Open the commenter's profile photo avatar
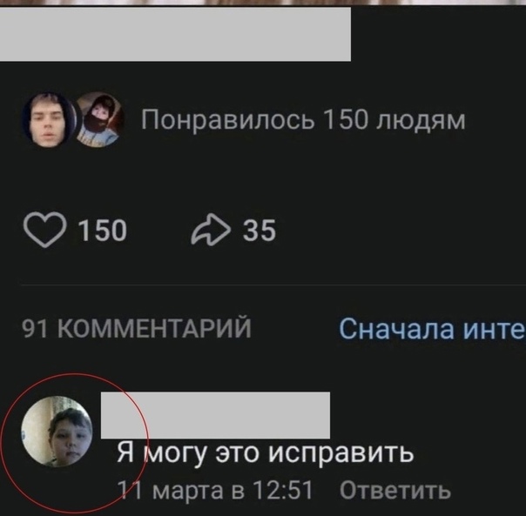The height and width of the screenshot is (516, 526). (57, 432)
